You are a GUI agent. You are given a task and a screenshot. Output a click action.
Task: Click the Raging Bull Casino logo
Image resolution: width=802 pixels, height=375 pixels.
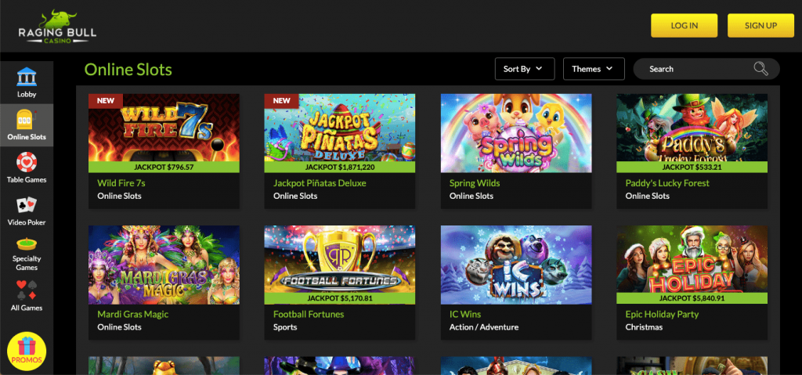coord(57,27)
